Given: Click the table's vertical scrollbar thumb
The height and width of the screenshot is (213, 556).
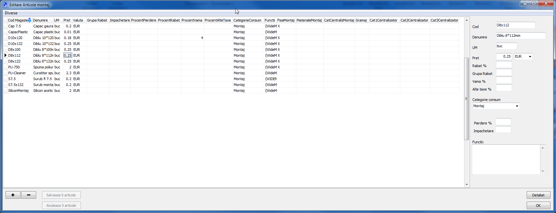Looking at the screenshot, I should coord(467,98).
